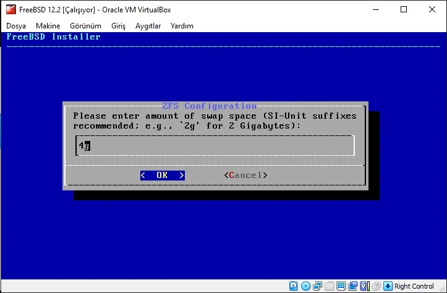
Task: Click the 'FreeBSD Installer' heading text
Action: (53, 36)
